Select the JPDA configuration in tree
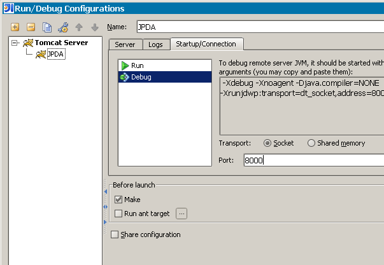 pos(56,54)
